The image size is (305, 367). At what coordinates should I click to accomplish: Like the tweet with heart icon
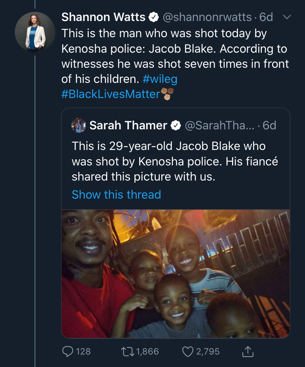188,352
